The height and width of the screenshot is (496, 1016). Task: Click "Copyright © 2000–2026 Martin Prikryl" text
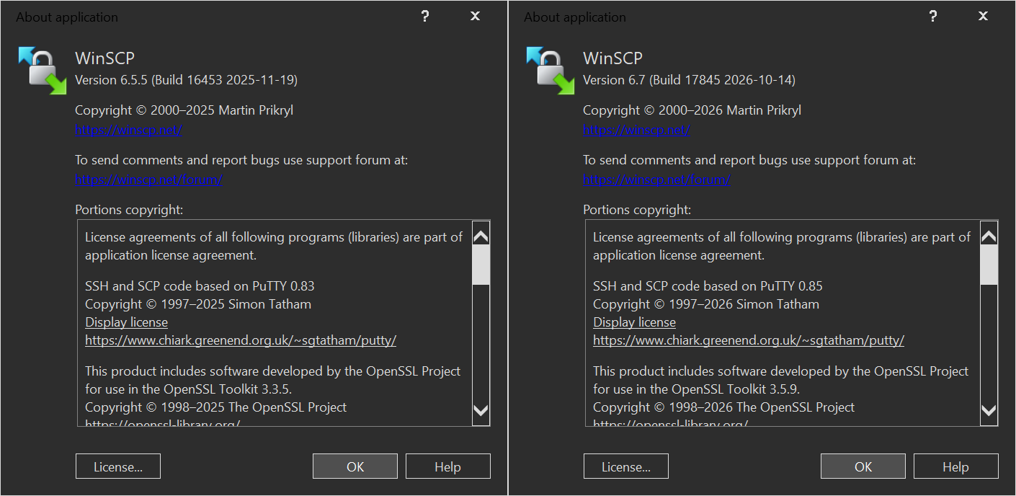pos(692,110)
